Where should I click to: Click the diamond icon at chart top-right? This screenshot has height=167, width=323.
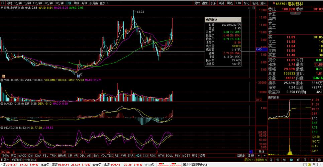tap(250, 7)
